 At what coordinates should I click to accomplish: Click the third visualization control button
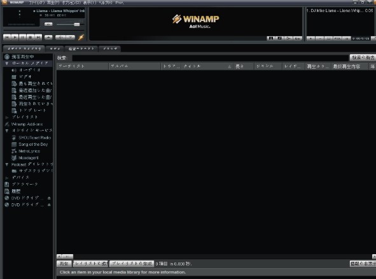click(x=288, y=38)
